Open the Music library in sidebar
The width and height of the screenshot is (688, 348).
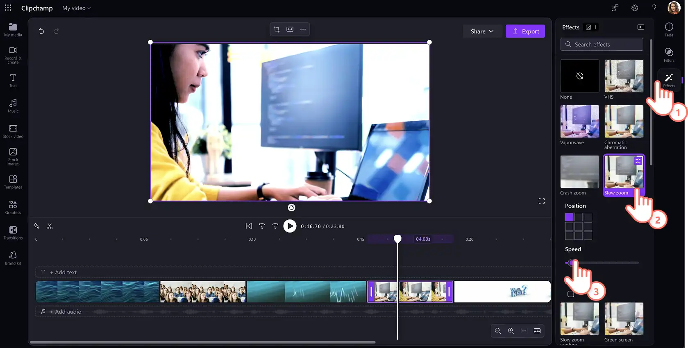point(13,106)
